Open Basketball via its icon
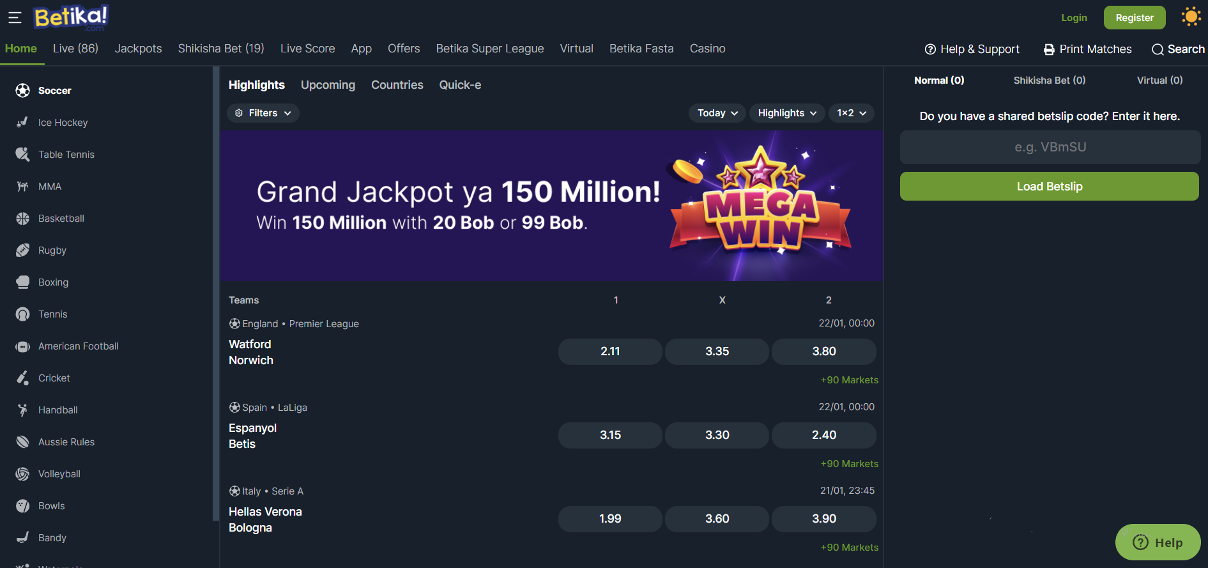This screenshot has width=1208, height=568. 23,219
